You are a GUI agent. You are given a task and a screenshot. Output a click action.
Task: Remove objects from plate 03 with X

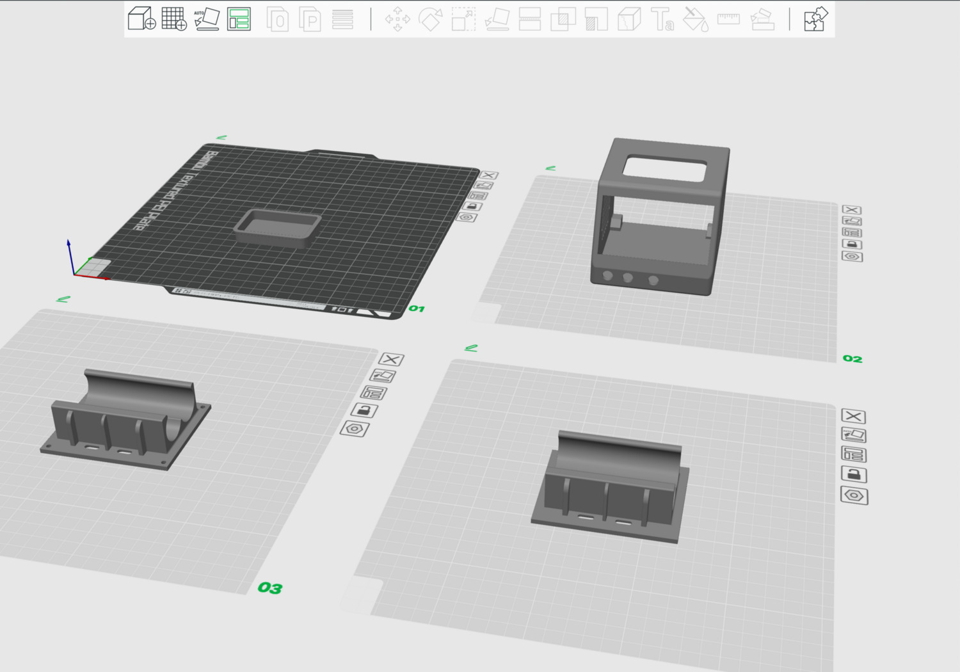(391, 360)
